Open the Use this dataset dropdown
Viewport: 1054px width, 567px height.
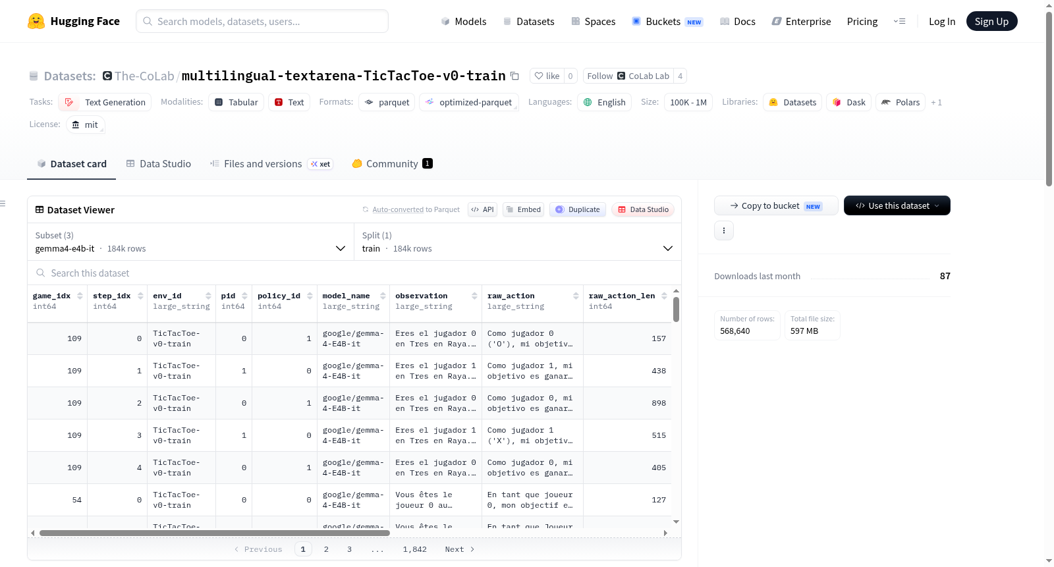click(897, 205)
